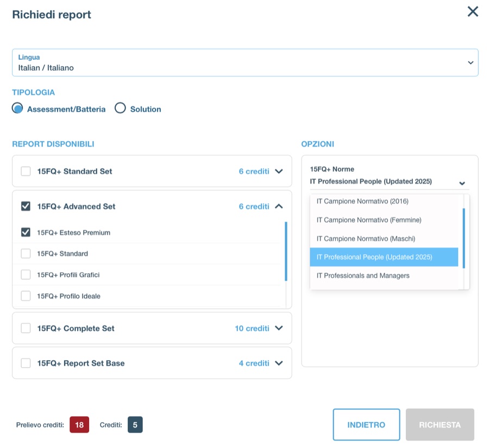
Task: Choose IT Campione Normativo (Maschi) norm
Action: [384, 238]
